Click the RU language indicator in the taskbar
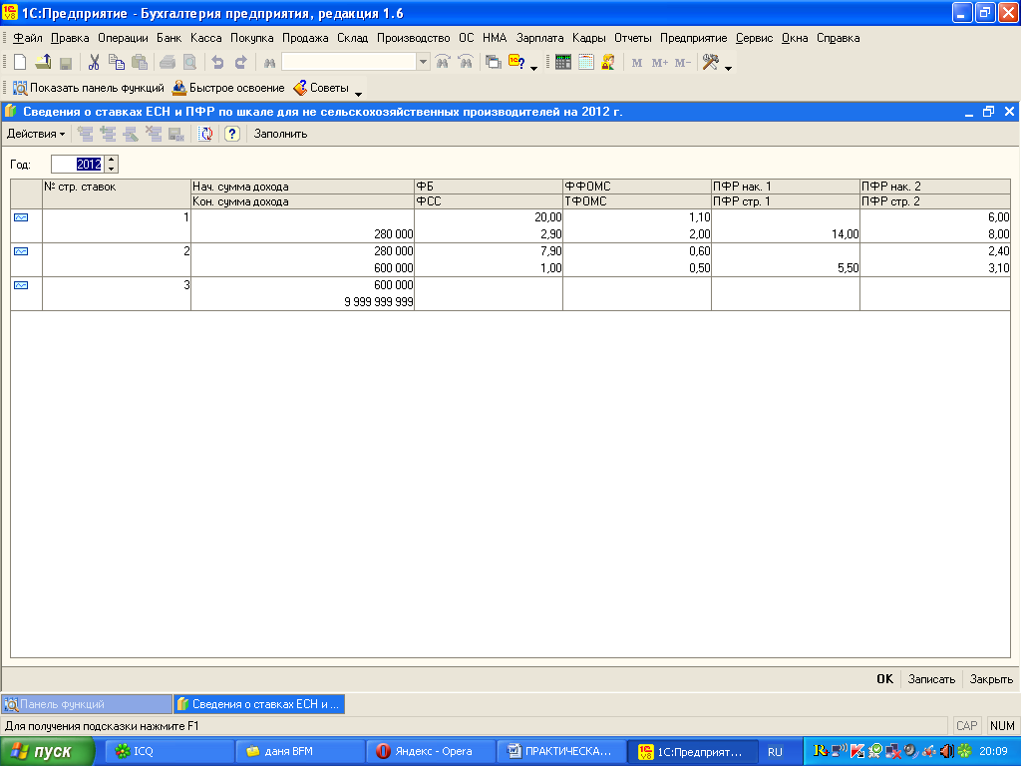The width and height of the screenshot is (1021, 766). coord(775,752)
